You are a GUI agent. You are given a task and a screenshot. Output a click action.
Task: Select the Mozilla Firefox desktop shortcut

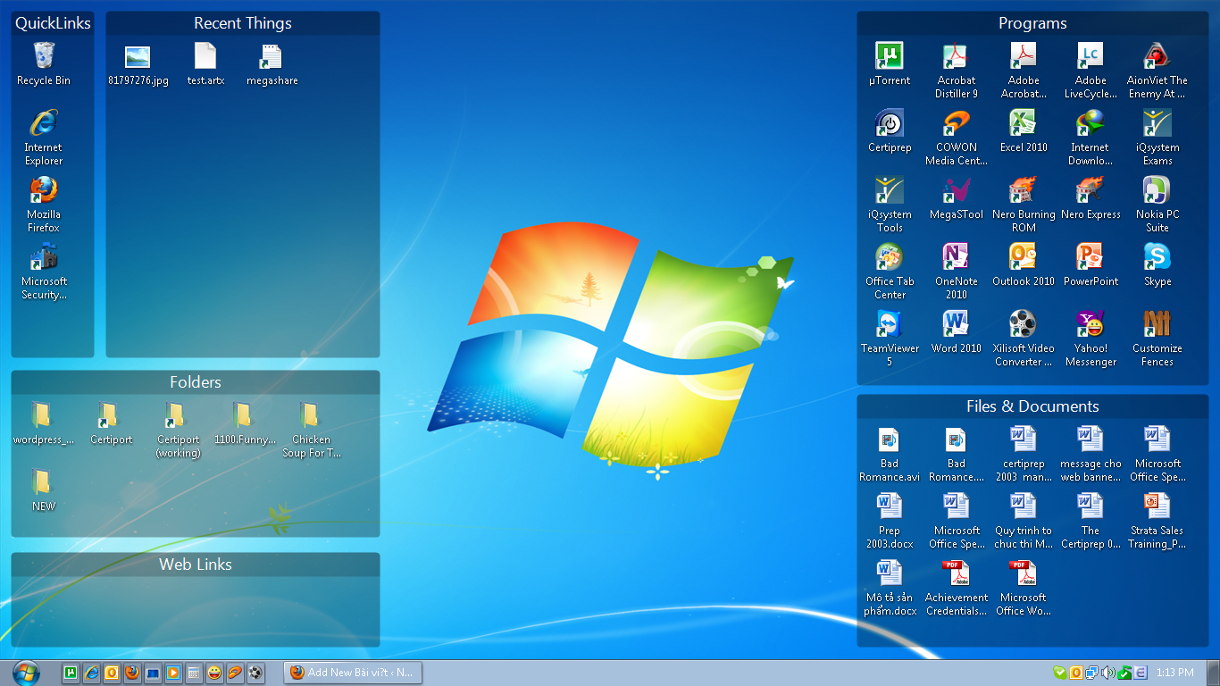coord(44,205)
